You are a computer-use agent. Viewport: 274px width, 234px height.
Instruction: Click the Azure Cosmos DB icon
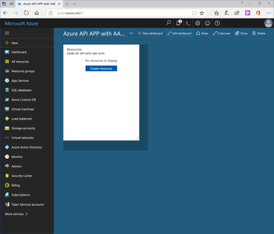pyautogui.click(x=7, y=99)
